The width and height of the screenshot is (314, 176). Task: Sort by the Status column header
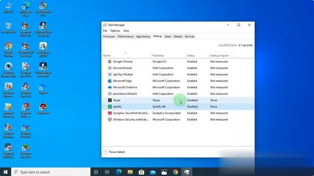pos(197,55)
